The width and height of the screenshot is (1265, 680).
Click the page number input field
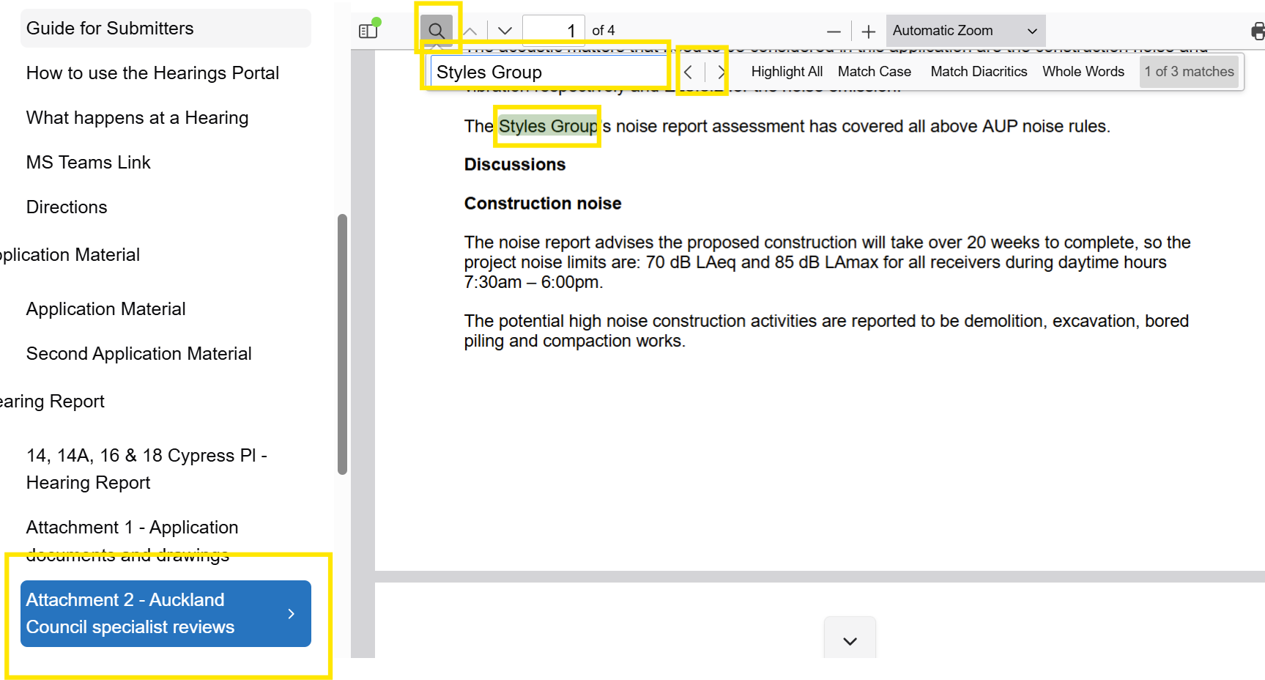(x=553, y=30)
